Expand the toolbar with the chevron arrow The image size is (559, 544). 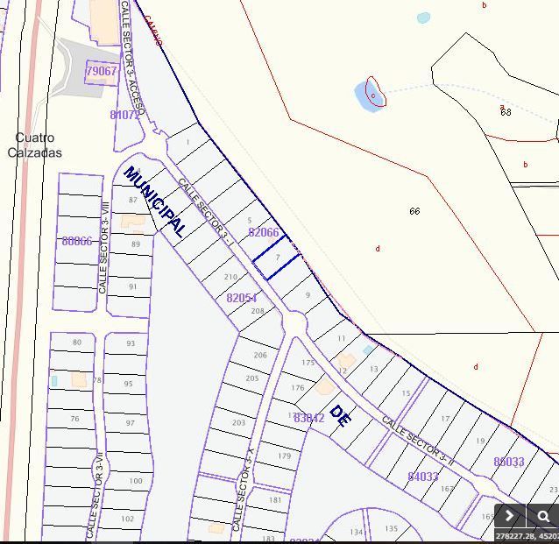coord(510,516)
